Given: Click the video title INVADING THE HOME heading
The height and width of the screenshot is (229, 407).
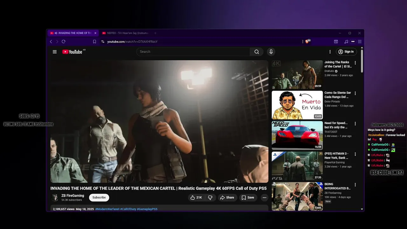Looking at the screenshot, I should (x=158, y=188).
